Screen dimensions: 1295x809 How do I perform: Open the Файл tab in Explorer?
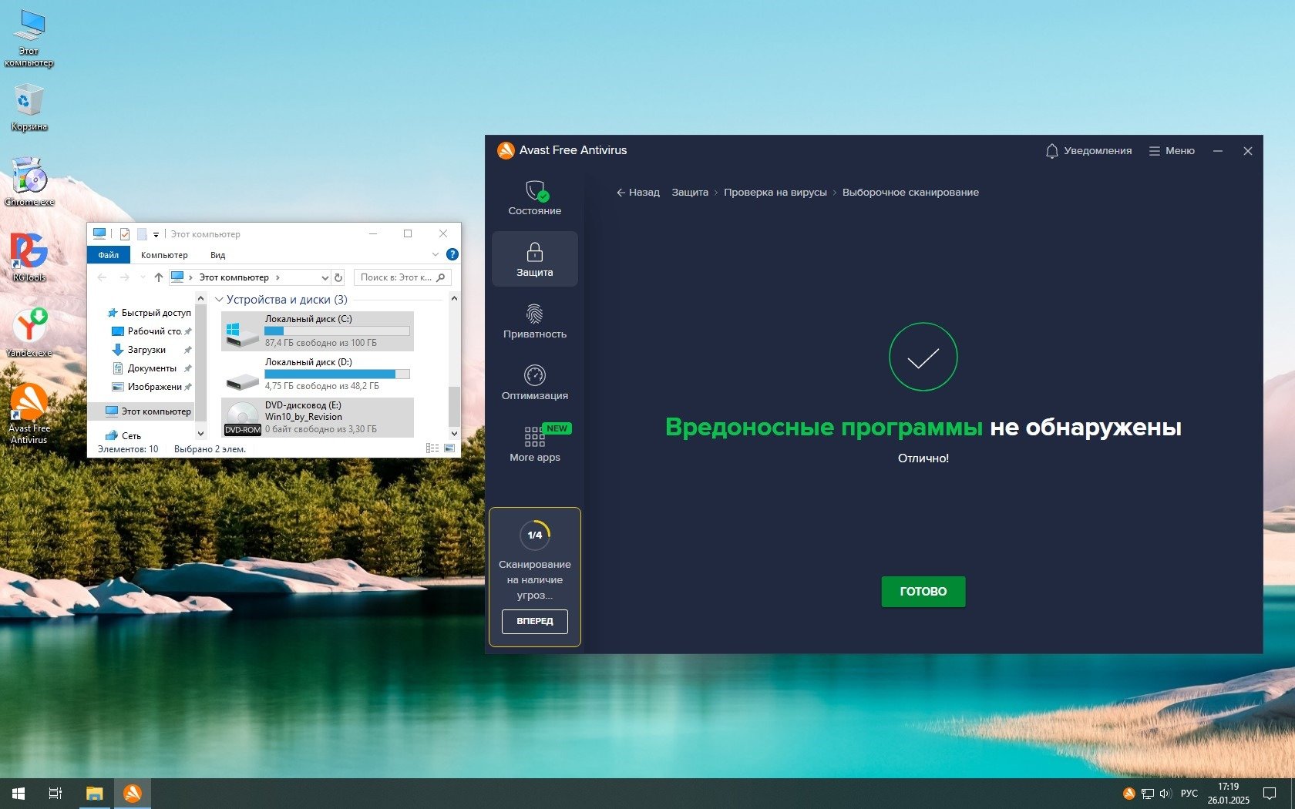point(109,255)
